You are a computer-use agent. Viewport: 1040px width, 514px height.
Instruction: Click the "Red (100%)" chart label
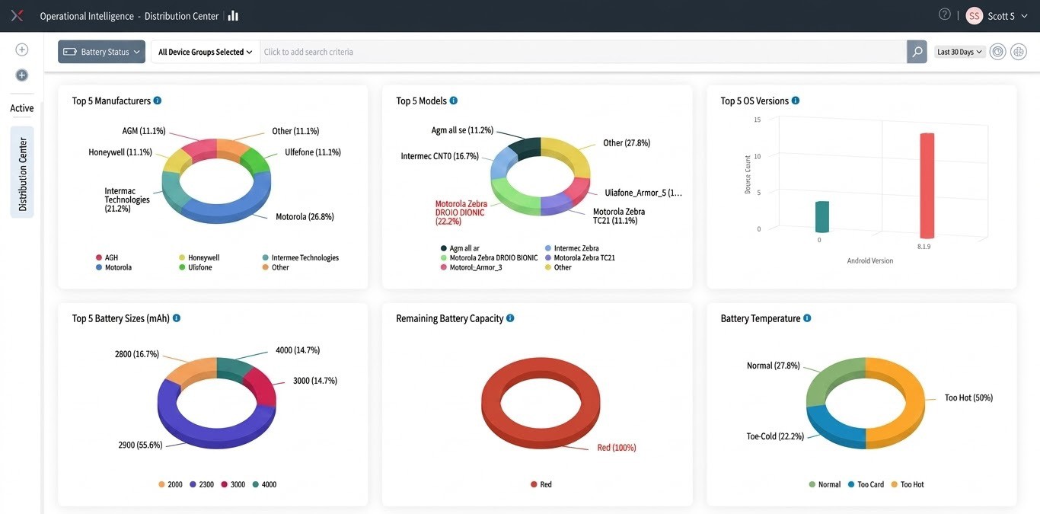[x=617, y=448]
